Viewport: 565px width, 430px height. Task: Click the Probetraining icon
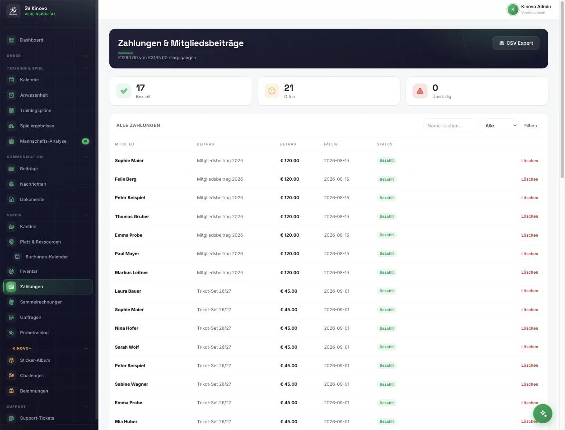(11, 333)
